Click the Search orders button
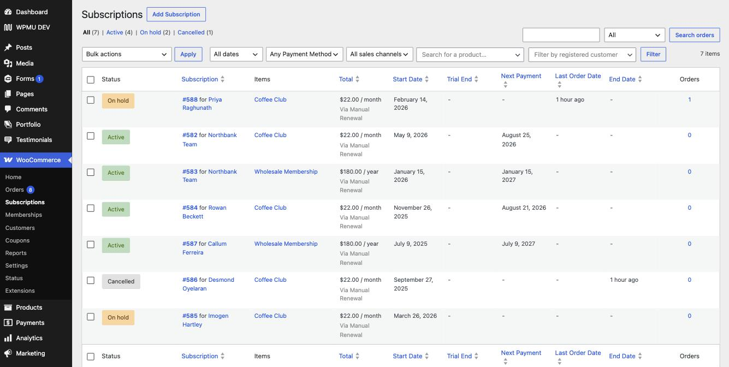The image size is (729, 367). pos(695,35)
